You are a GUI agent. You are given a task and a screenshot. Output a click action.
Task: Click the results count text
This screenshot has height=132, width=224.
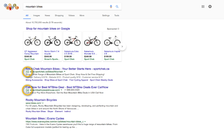[44, 22]
